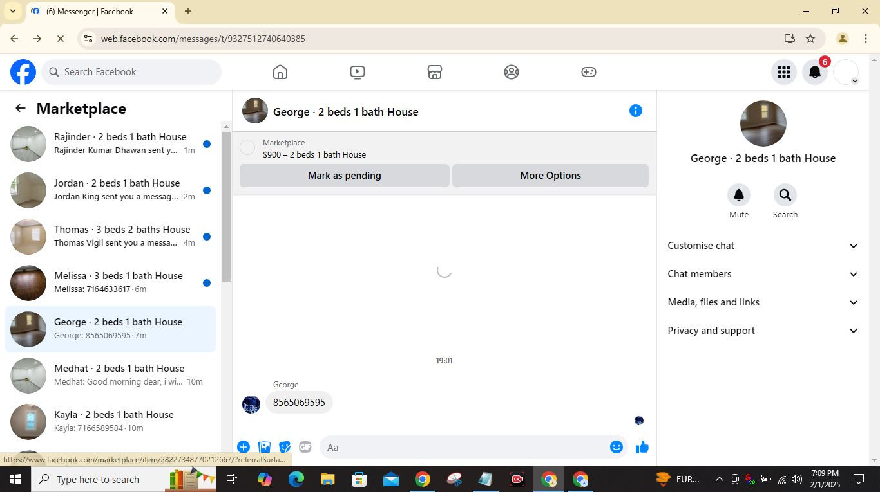880x492 pixels.
Task: Go back using the Marketplace back arrow
Action: point(21,109)
